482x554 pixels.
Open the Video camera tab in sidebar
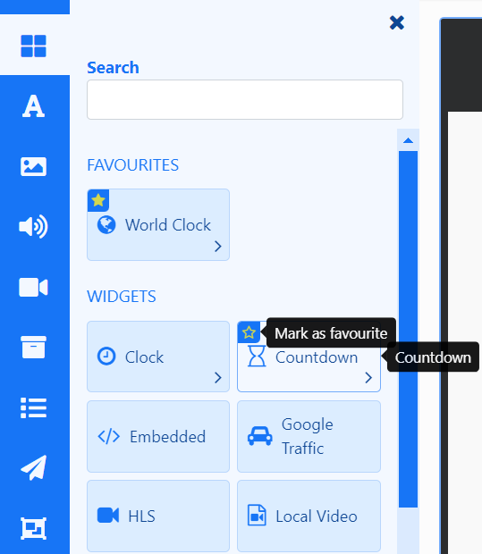(x=34, y=287)
